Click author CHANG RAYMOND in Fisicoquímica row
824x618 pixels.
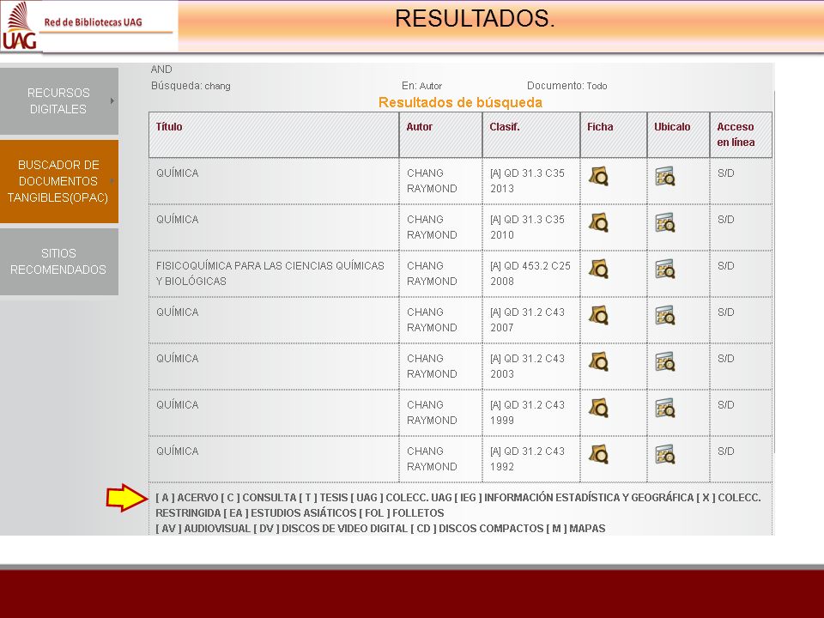[x=432, y=273]
